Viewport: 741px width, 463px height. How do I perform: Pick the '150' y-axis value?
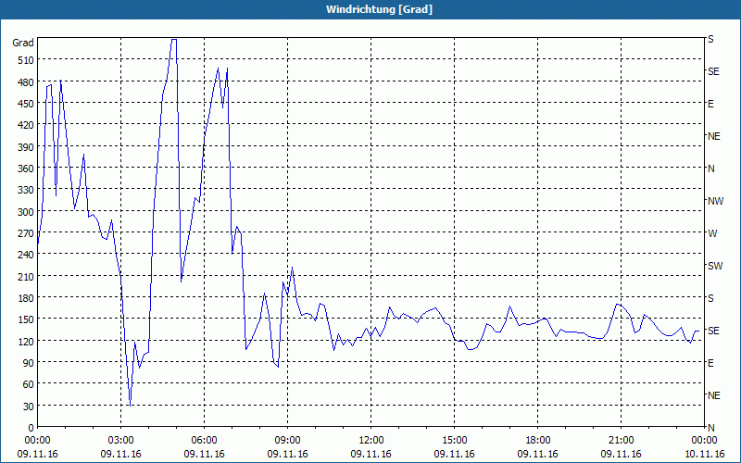[26, 319]
